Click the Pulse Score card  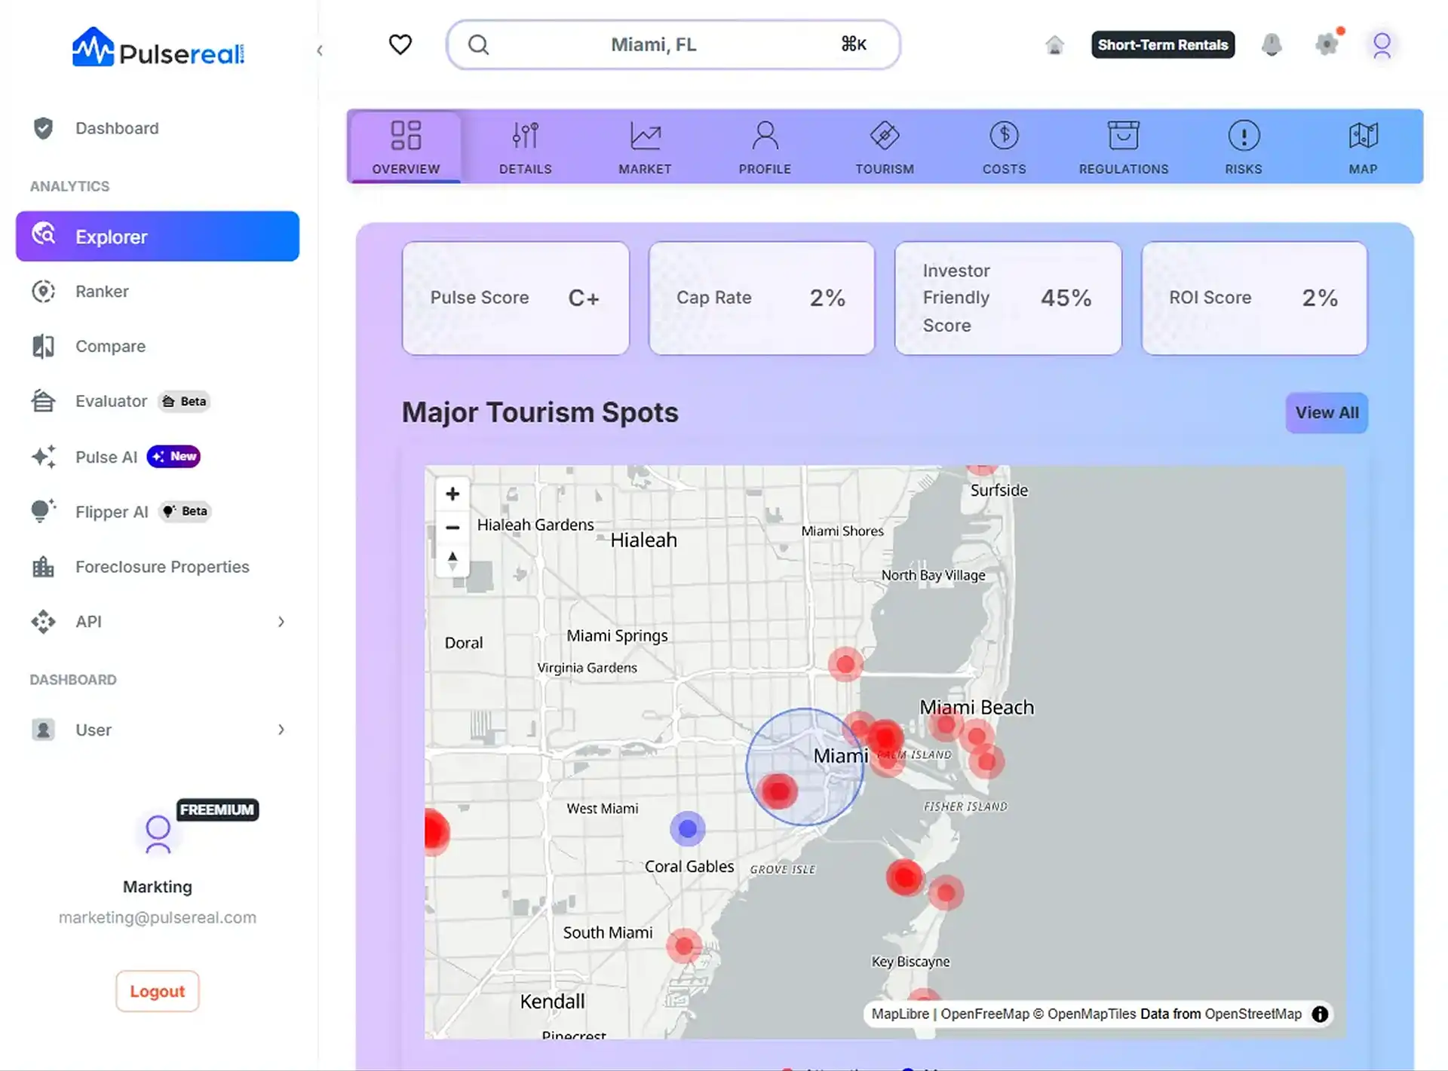(x=516, y=298)
